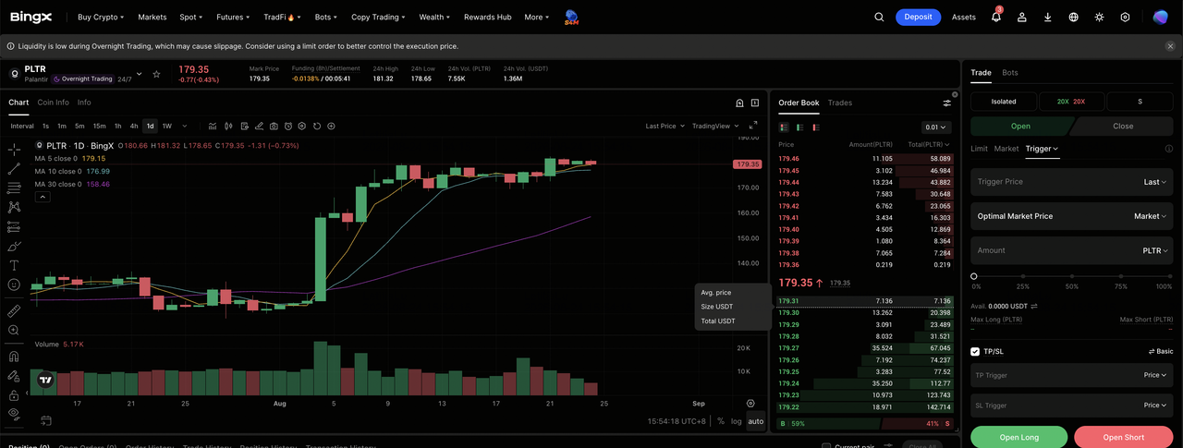The height and width of the screenshot is (448, 1183).
Task: Take a chart snapshot with camera icon
Action: tap(274, 126)
